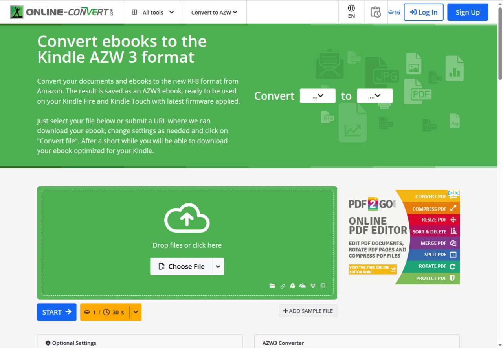
Task: Expand the Choose File arrow dropdown
Action: coord(218,266)
